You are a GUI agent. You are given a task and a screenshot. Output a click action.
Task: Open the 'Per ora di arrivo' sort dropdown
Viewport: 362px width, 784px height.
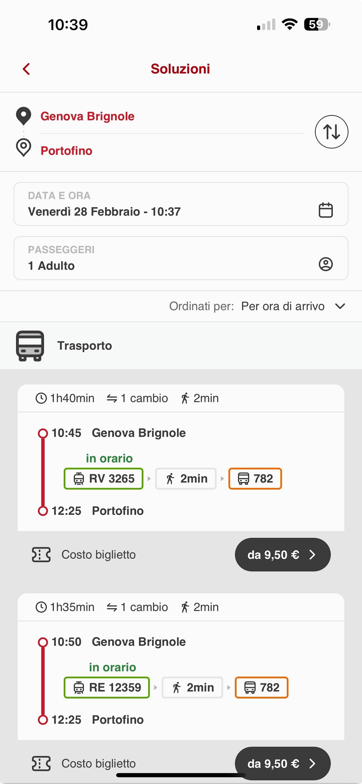(x=283, y=306)
